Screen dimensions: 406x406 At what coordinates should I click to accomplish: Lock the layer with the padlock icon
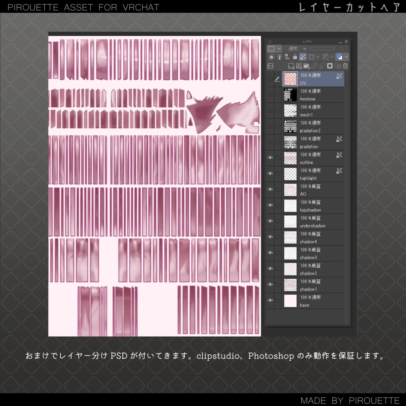coord(295,57)
